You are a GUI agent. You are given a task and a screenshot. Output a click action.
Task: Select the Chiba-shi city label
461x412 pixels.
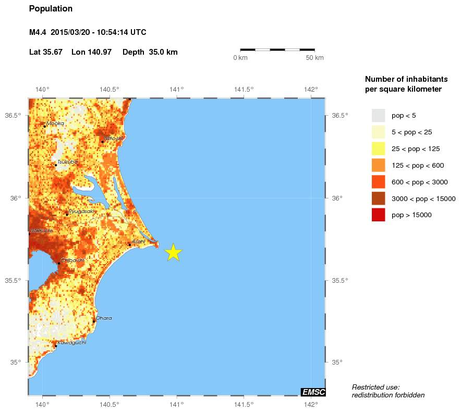[73, 260]
